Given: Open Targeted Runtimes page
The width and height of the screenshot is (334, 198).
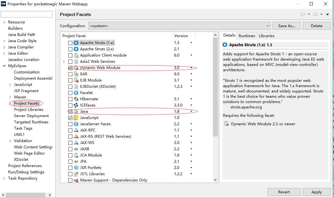Looking at the screenshot, I should click(31, 122).
